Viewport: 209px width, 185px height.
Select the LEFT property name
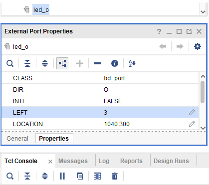point(20,113)
